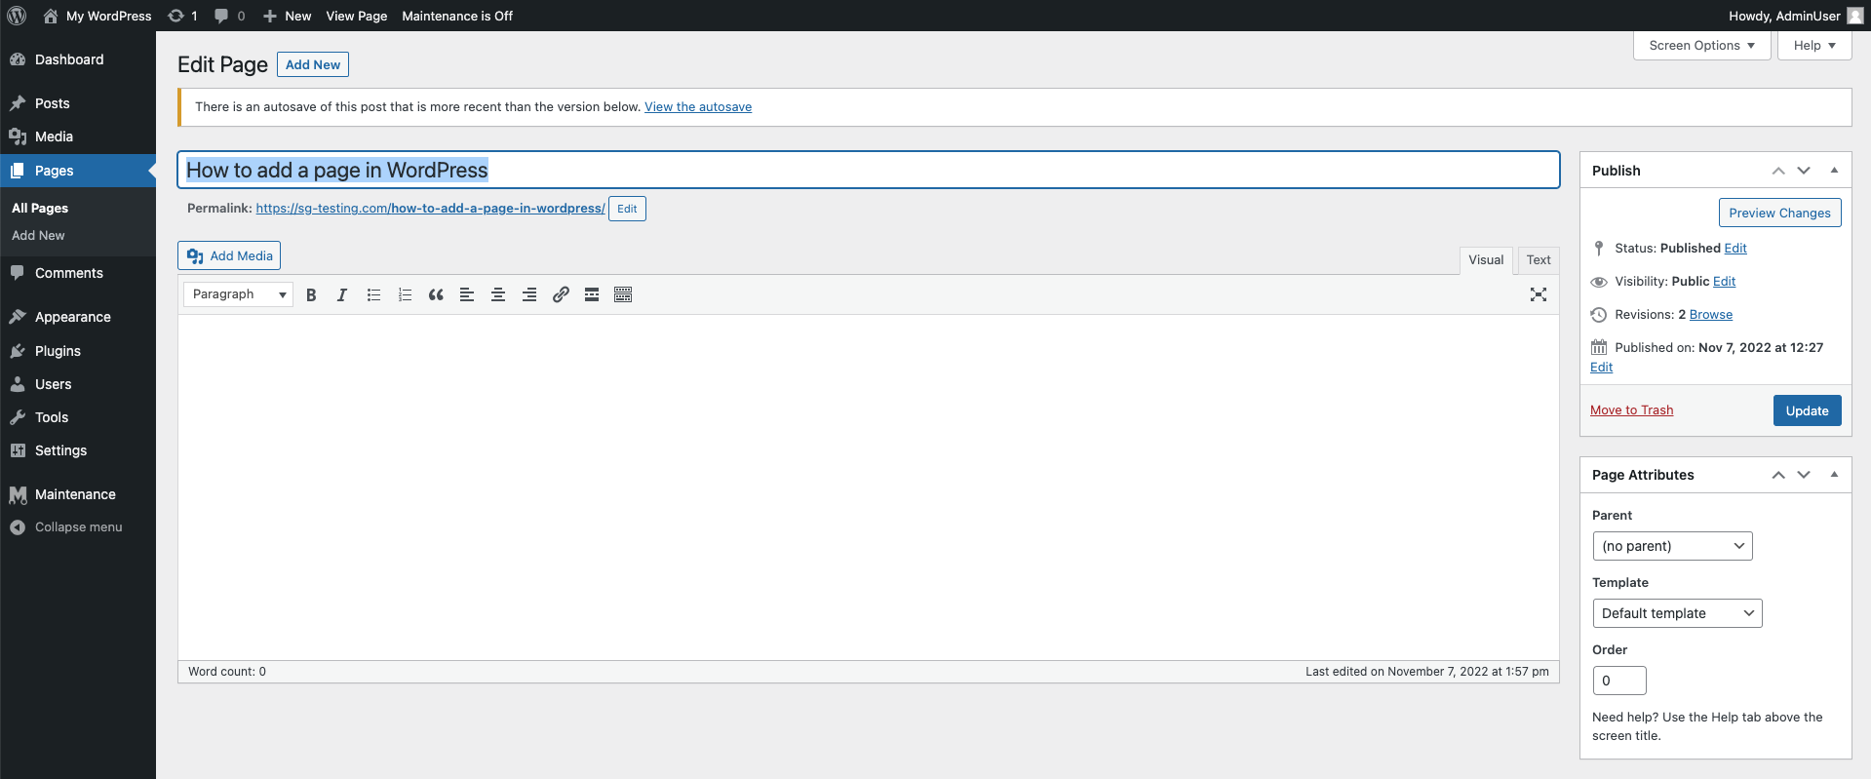Collapse the Publish panel
Screen dimensions: 1871x779
point(1834,170)
